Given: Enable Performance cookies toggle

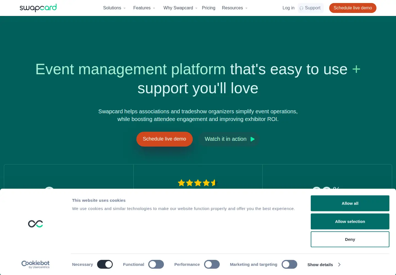Looking at the screenshot, I should click(212, 264).
